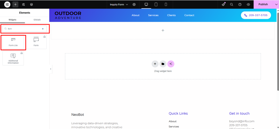Preview changes with the eye icon
The width and height of the screenshot is (279, 129).
(248, 5)
